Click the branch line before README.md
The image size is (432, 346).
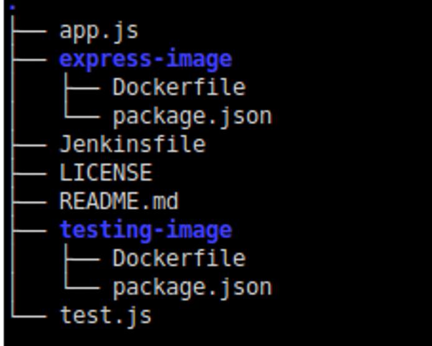click(x=30, y=201)
